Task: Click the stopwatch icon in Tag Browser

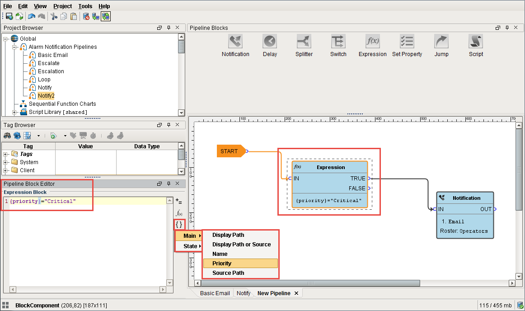Action: point(93,136)
